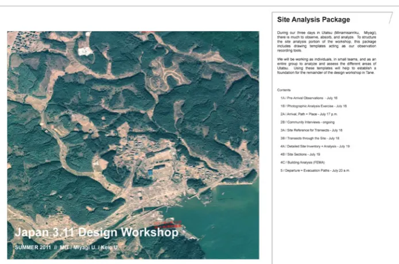Select '1A / Pre-Arrival Observations - July 16' line

(x=309, y=98)
